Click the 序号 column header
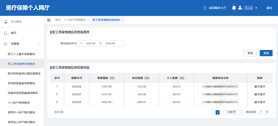 coord(57,78)
